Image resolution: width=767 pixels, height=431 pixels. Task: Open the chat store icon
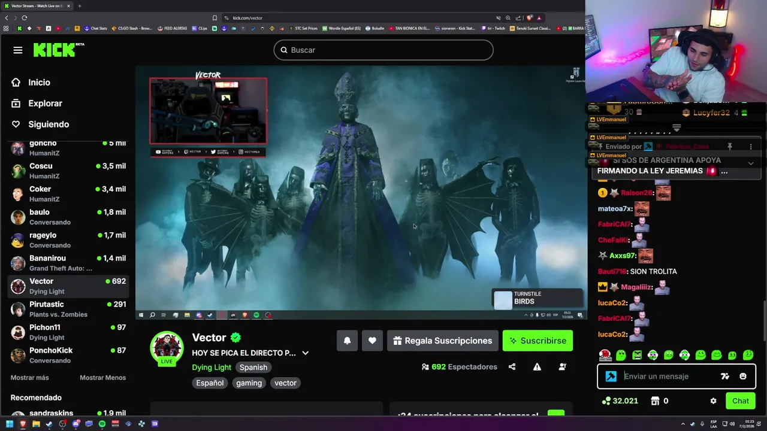[x=655, y=401]
